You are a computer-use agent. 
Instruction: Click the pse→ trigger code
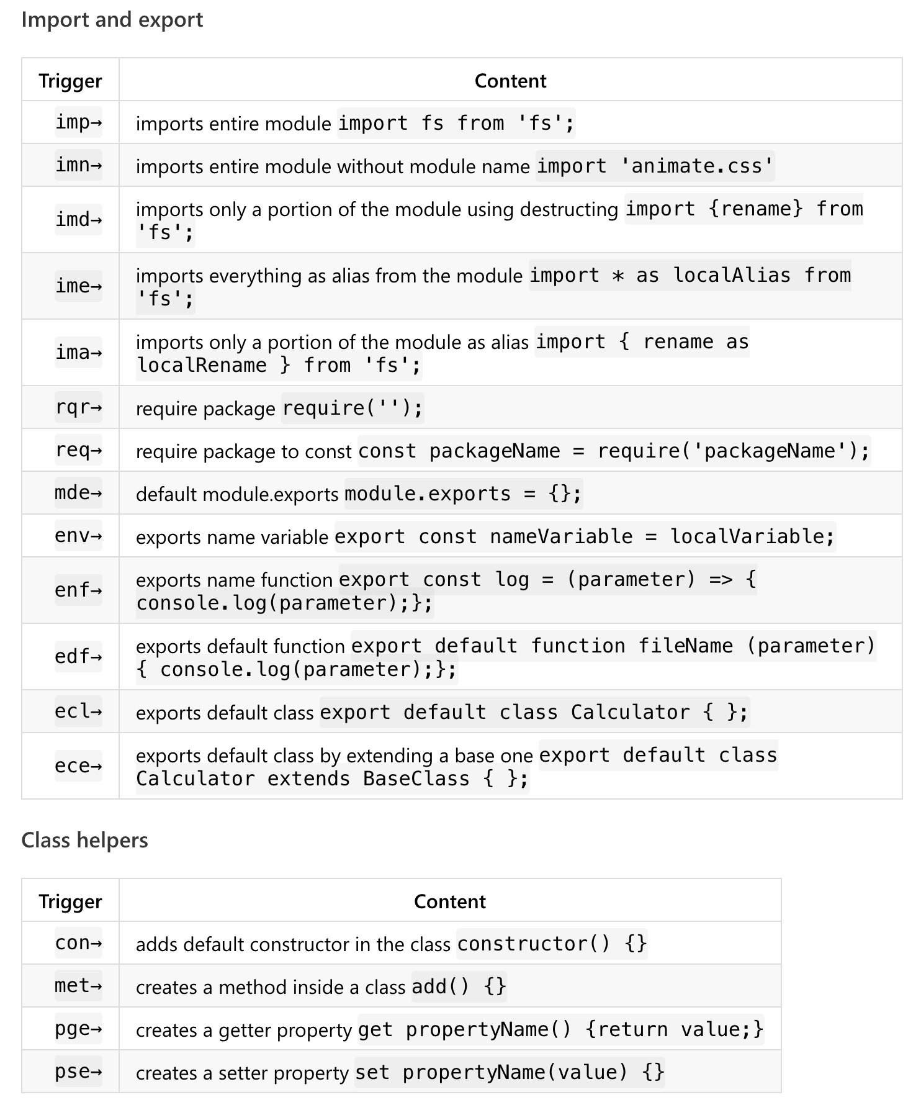78,1072
